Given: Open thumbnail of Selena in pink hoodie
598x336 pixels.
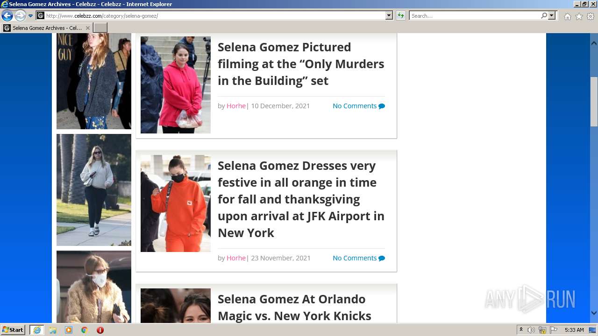Looking at the screenshot, I should point(176,85).
